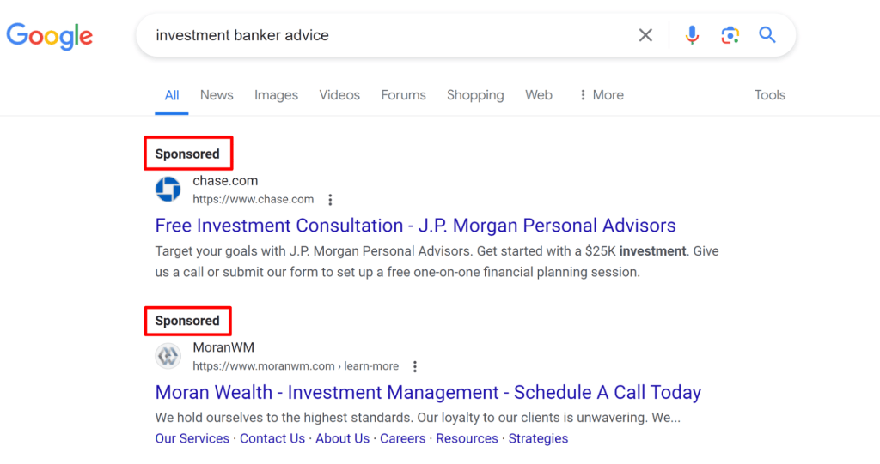Switch to the Images tab

tap(276, 95)
